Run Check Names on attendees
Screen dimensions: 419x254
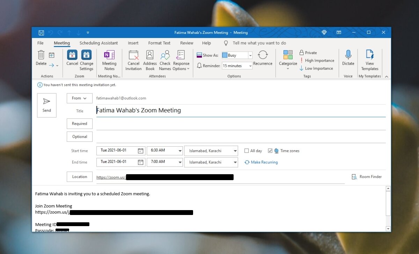click(x=164, y=59)
